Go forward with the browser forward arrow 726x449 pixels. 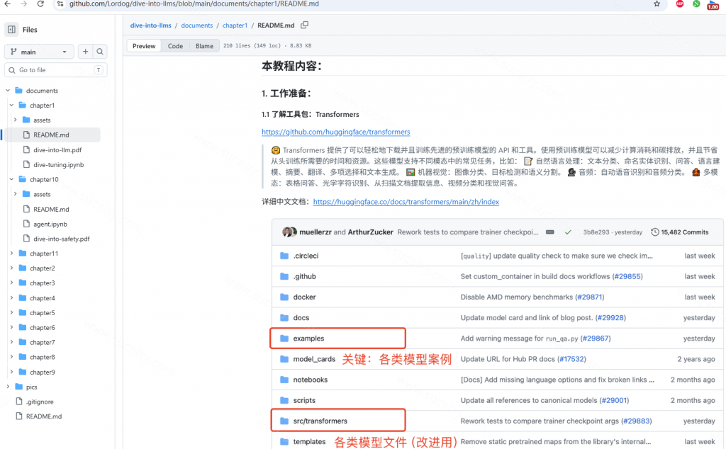pos(23,4)
